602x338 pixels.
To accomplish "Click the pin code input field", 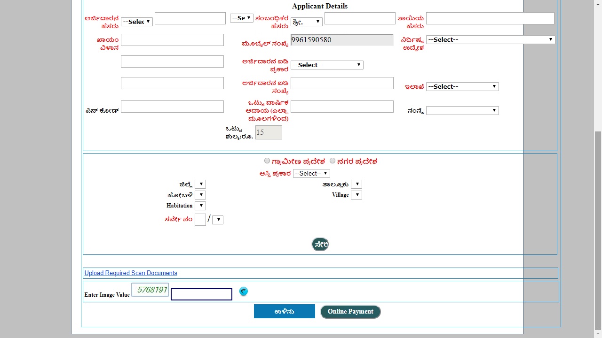I will [x=172, y=107].
